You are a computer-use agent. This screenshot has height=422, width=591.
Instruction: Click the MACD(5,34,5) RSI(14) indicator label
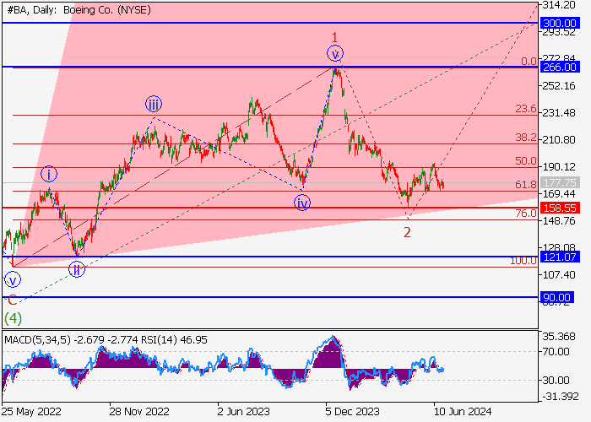coord(106,340)
